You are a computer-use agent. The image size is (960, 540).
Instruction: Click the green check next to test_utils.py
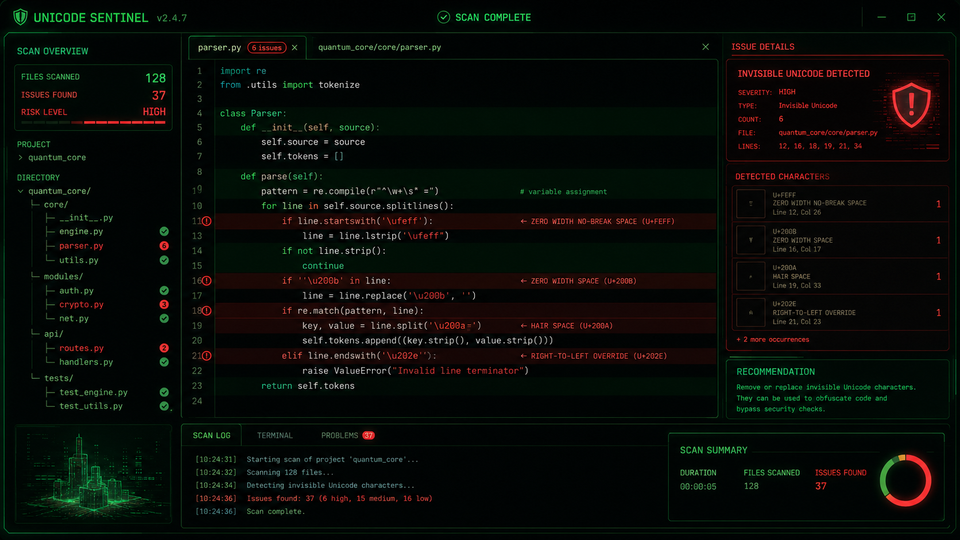[164, 406]
